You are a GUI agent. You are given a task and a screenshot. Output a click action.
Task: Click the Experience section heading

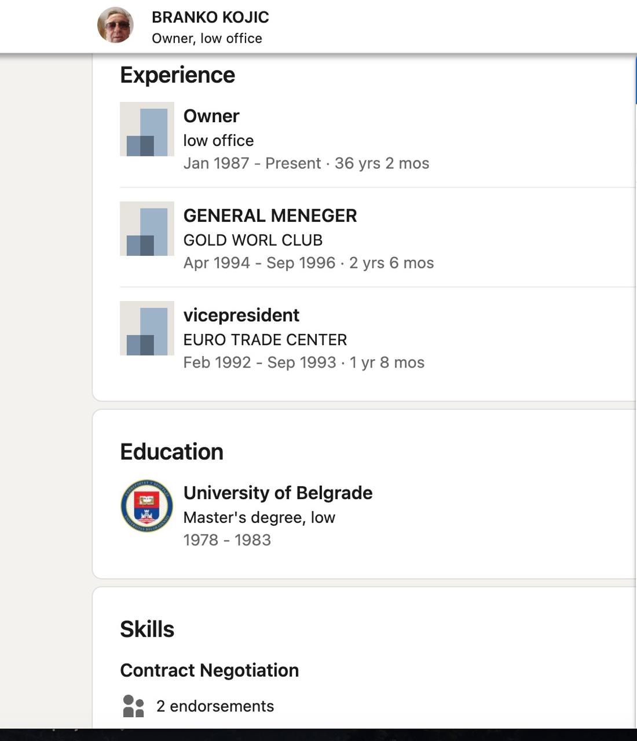click(177, 75)
